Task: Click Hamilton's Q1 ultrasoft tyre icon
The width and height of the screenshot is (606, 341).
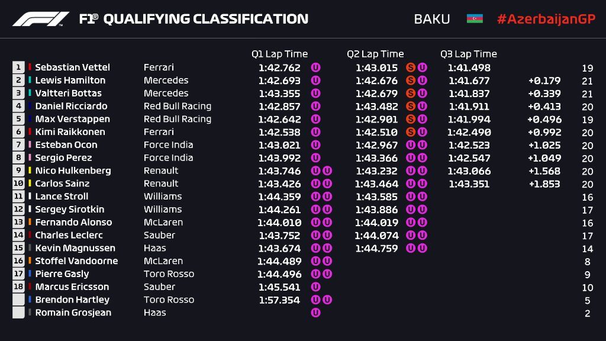Action: (x=315, y=81)
